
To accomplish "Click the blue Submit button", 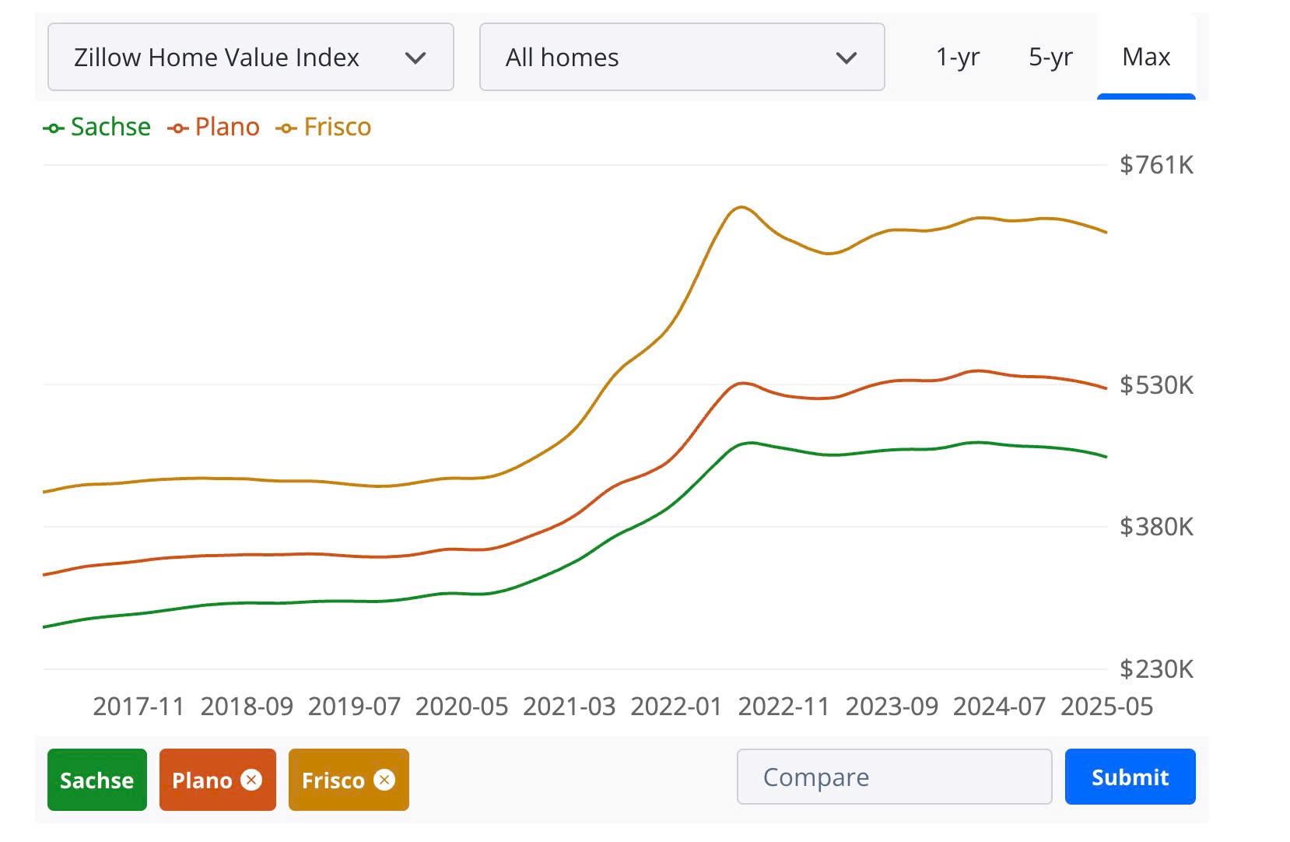I will (1130, 777).
